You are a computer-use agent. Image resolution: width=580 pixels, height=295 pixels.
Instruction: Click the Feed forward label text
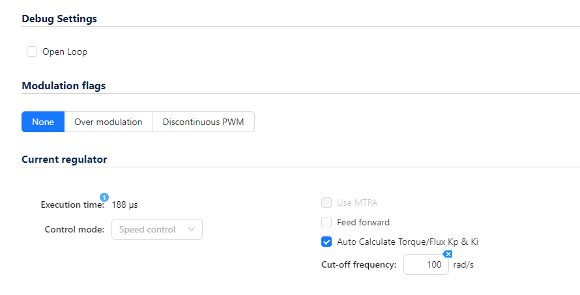363,222
